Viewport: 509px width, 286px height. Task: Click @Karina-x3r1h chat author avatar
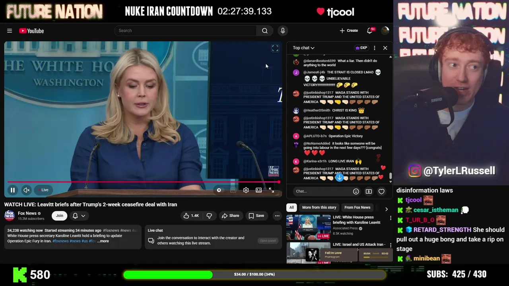[296, 162]
